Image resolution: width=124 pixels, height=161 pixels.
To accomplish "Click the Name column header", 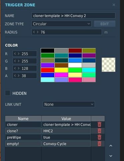I will [23, 119].
